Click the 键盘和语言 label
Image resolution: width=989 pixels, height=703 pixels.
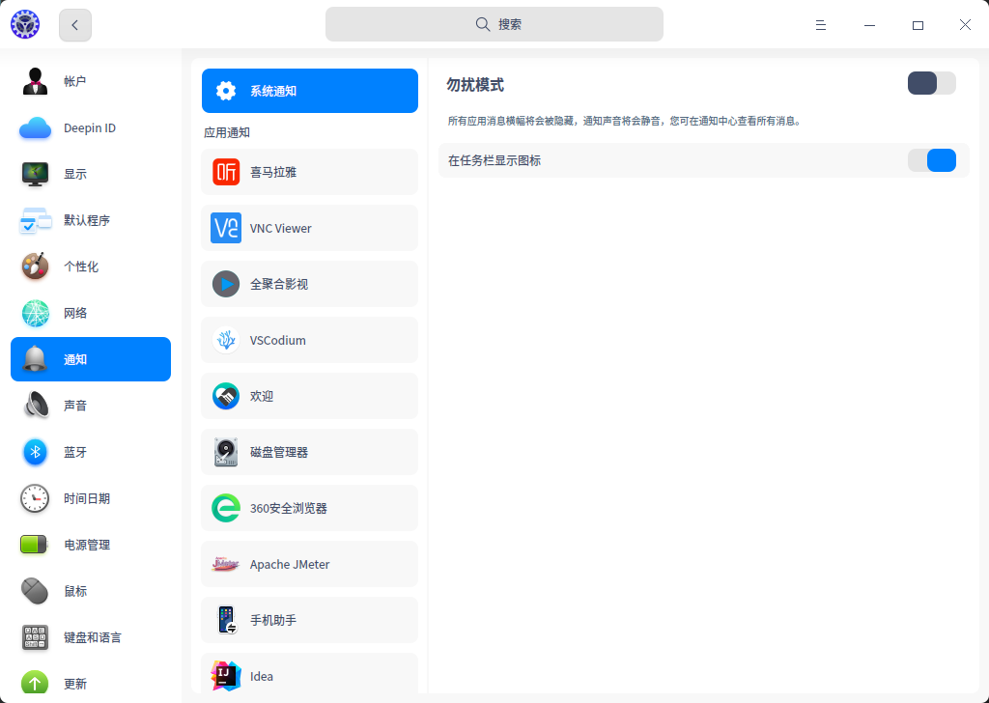click(93, 637)
